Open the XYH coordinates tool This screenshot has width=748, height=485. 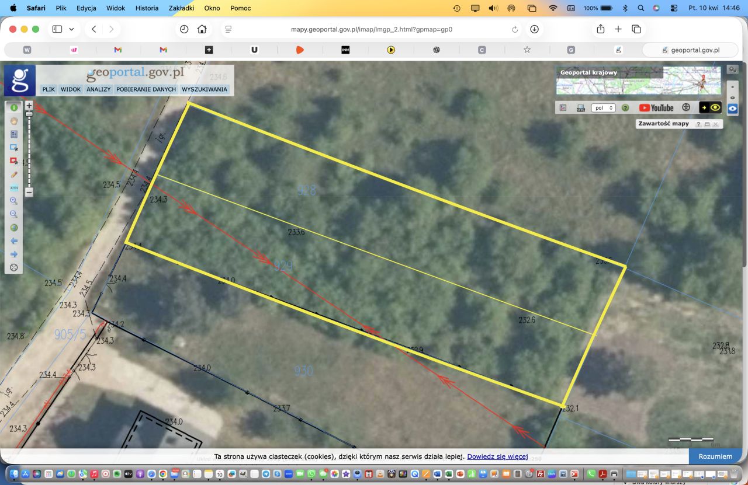[x=14, y=188]
